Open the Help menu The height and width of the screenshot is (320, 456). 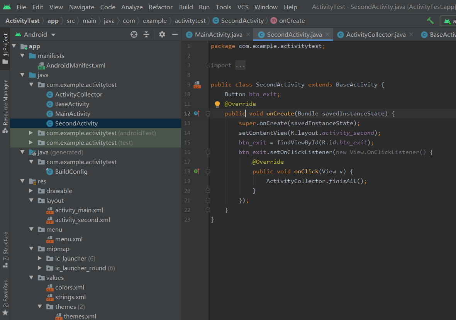coord(290,7)
